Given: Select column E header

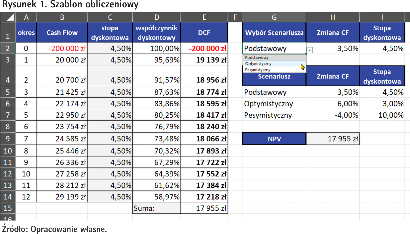Looking at the screenshot, I should tap(204, 17).
